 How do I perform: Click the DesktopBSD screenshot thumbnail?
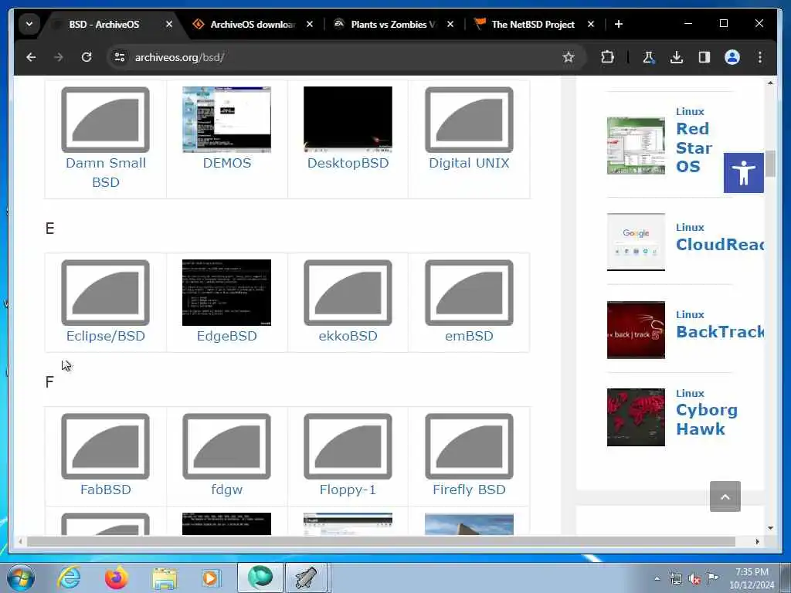[x=348, y=120]
